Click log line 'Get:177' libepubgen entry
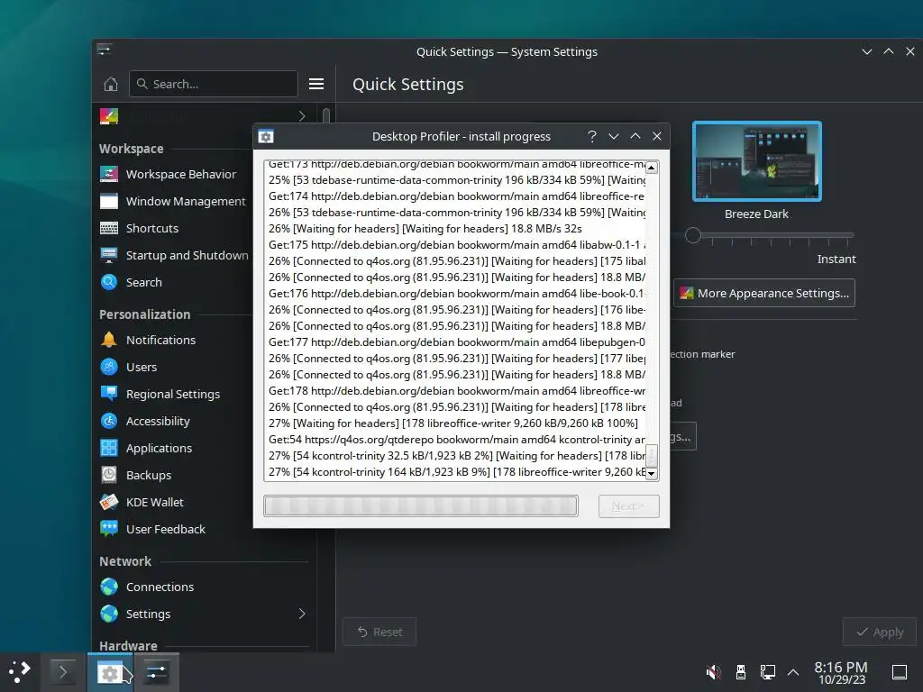Screen dimensions: 923x692 (x=457, y=341)
